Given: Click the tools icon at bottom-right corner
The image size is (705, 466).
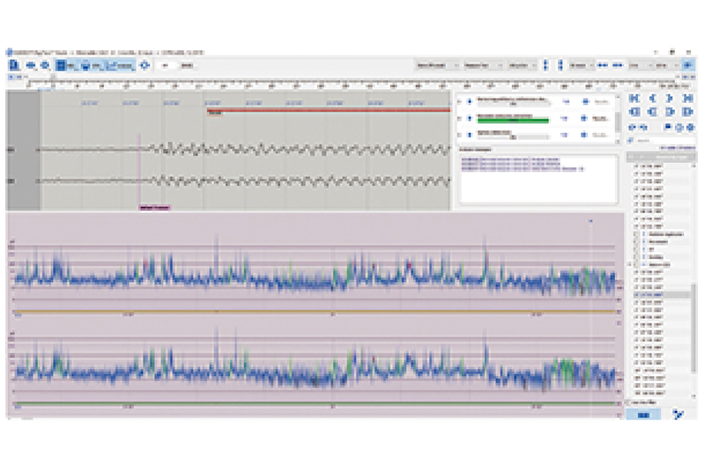Looking at the screenshot, I should (677, 412).
